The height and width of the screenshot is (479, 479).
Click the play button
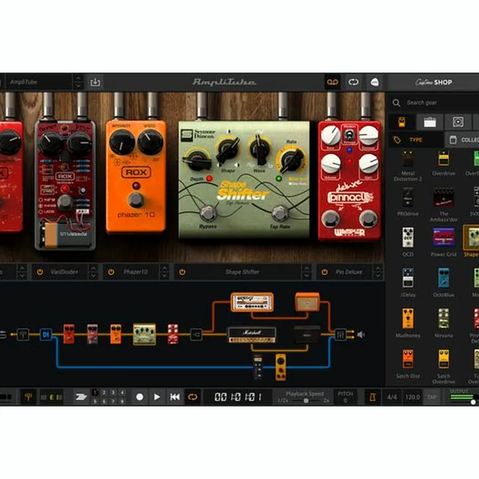click(157, 397)
